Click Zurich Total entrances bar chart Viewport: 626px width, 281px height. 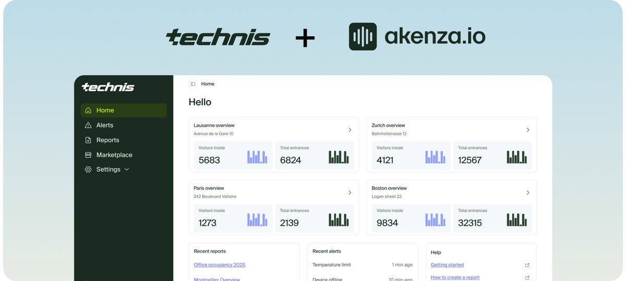516,157
